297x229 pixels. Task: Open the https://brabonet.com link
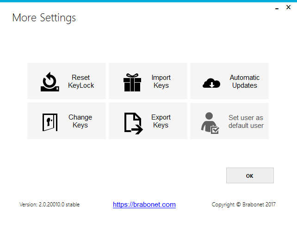pyautogui.click(x=144, y=205)
